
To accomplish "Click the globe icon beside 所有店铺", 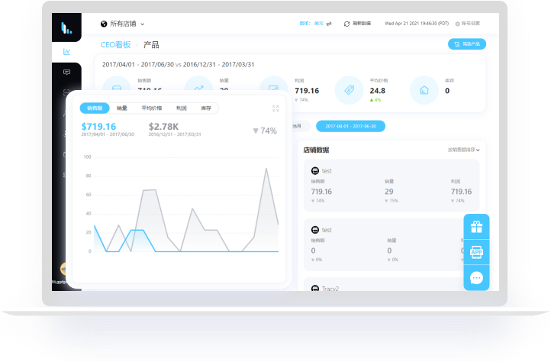I will [x=104, y=24].
